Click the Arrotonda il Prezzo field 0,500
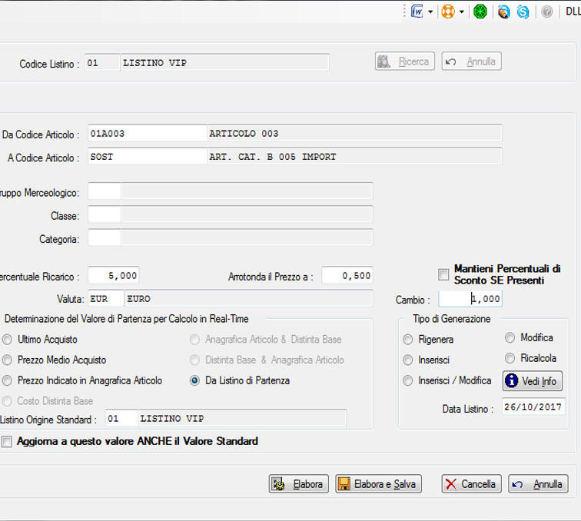Screen dimensions: 581x521 (347, 276)
